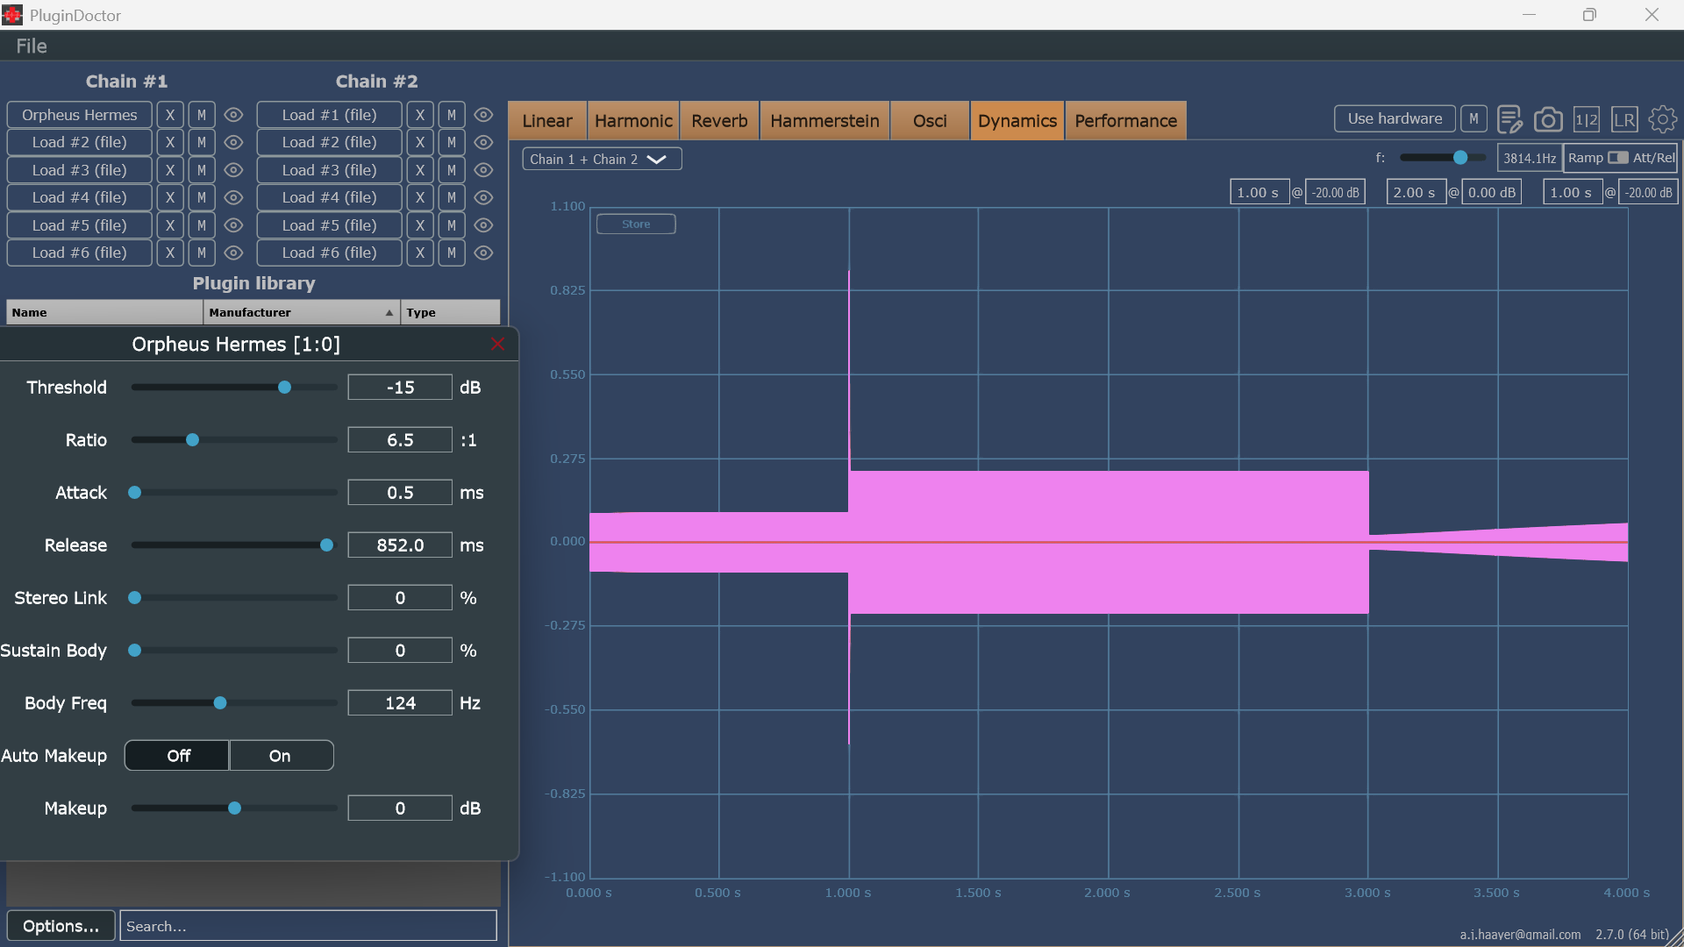Click the 1|2 chain compare icon
This screenshot has width=1684, height=947.
coord(1586,119)
